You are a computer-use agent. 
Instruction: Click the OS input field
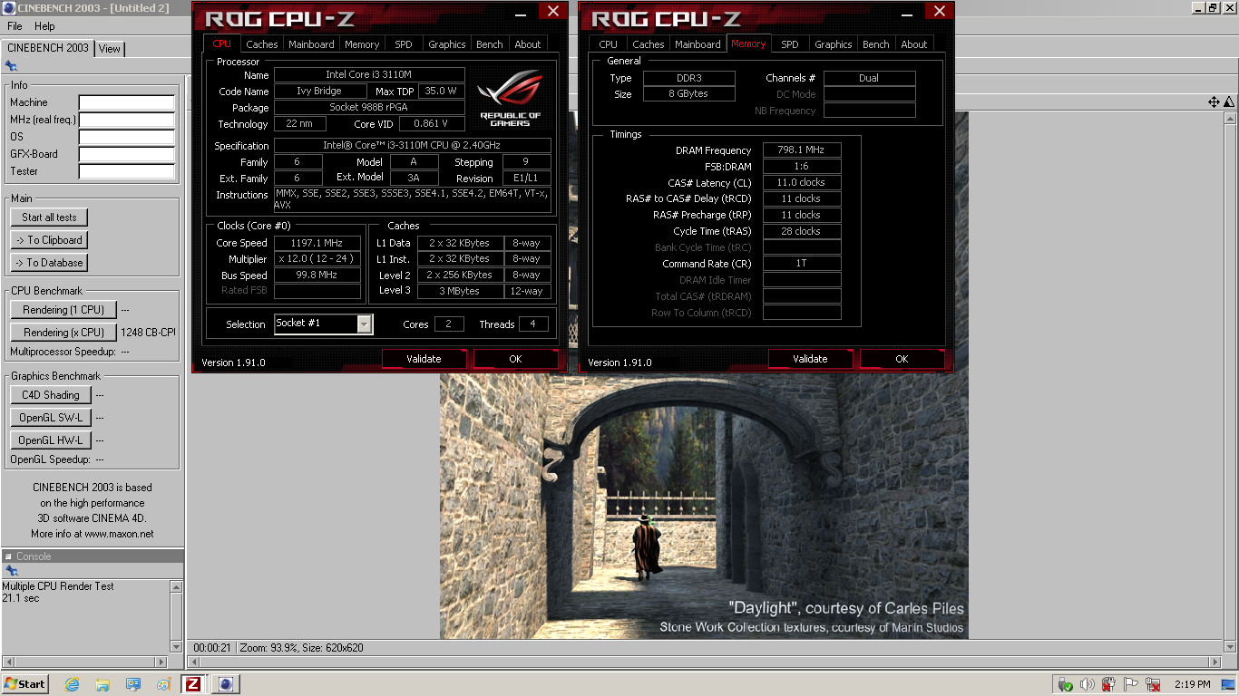pyautogui.click(x=127, y=137)
